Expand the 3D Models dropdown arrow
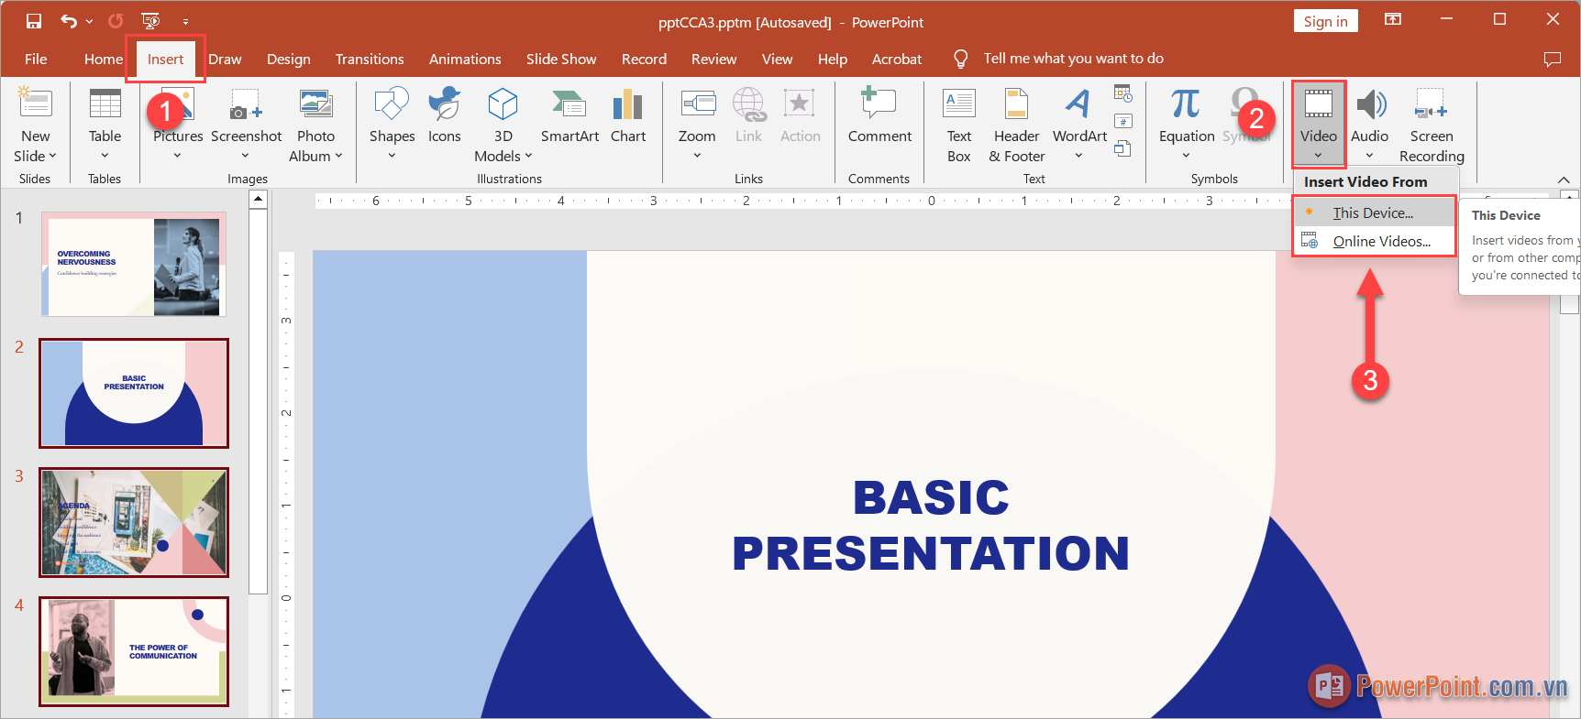Screen dimensions: 1581x719 tap(528, 156)
